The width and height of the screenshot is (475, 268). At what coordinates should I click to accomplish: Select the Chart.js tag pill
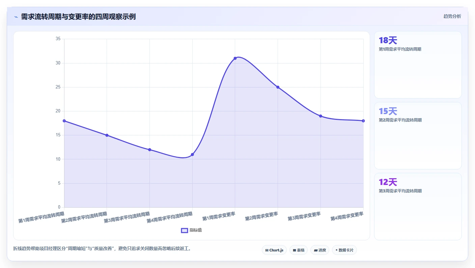coord(274,250)
